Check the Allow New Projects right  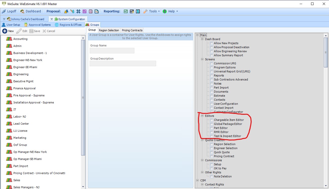point(211,43)
